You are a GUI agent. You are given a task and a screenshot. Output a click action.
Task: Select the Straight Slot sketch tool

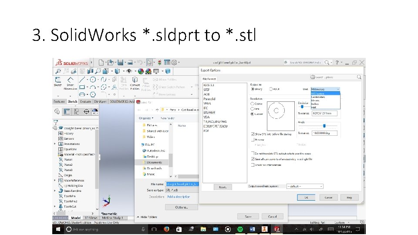pos(82,94)
